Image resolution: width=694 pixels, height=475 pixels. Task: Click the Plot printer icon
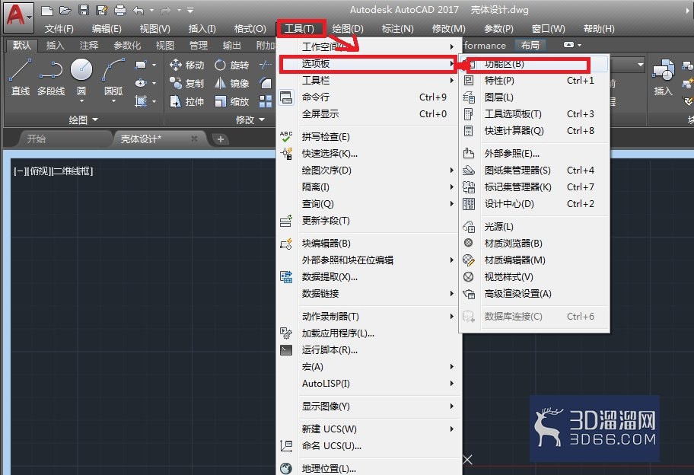120,10
